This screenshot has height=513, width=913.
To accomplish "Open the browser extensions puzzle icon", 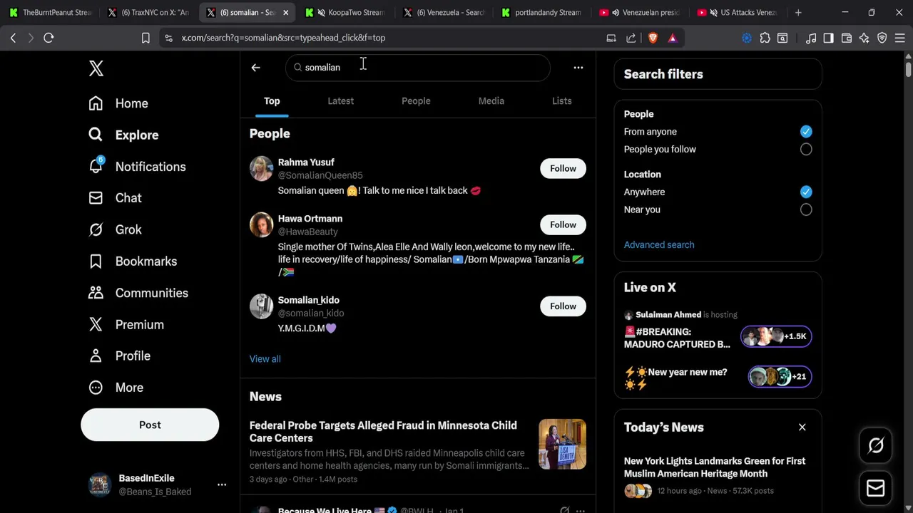I will coord(765,38).
